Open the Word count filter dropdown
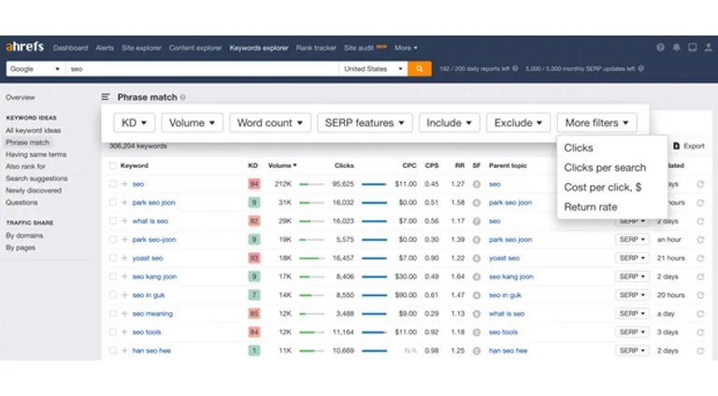 [270, 122]
